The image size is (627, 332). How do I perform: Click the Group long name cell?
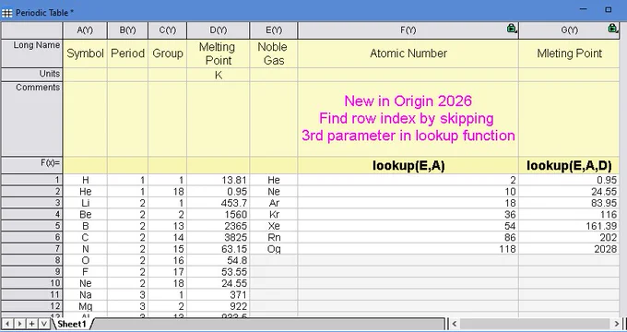[167, 53]
